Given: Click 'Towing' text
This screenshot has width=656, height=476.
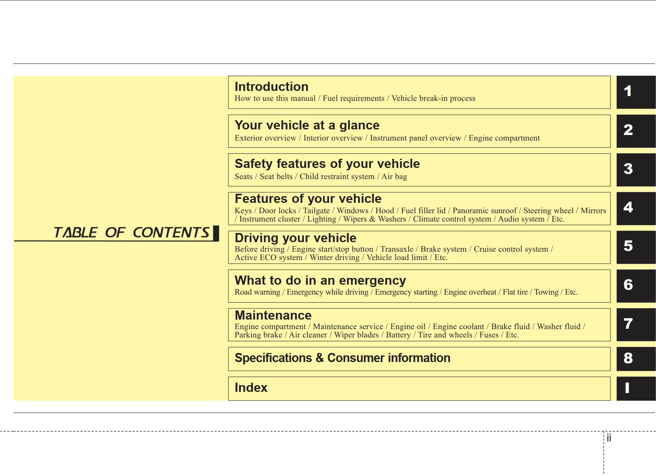Looking at the screenshot, I should point(546,292).
